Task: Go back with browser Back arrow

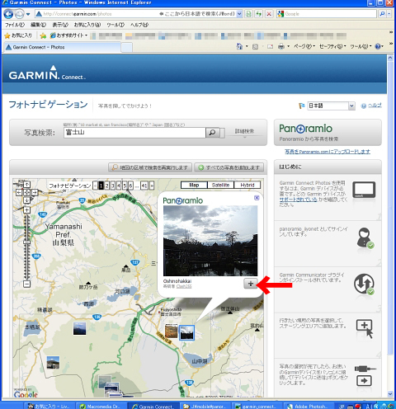Action: coord(8,14)
